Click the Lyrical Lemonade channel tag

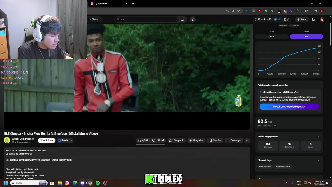coord(282,166)
